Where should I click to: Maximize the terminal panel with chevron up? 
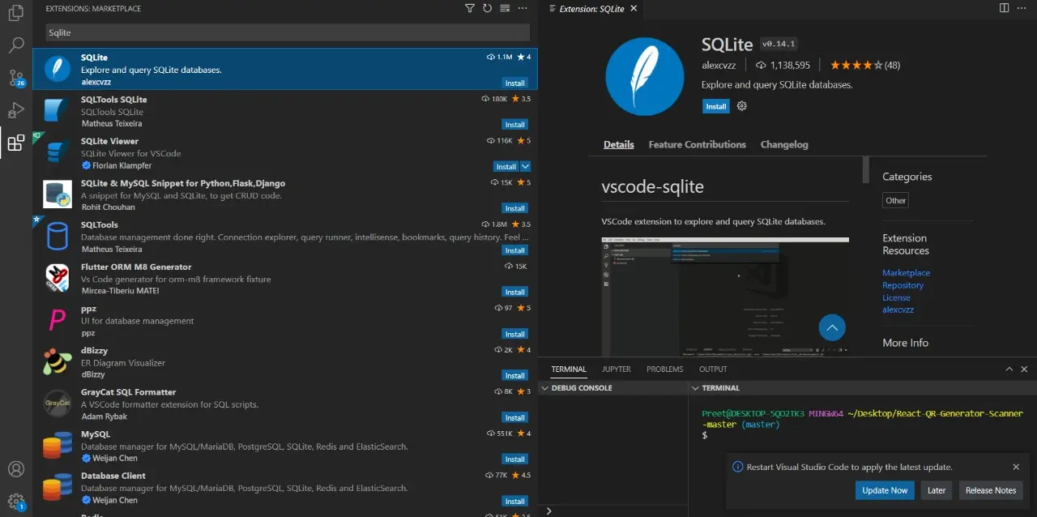tap(1009, 369)
